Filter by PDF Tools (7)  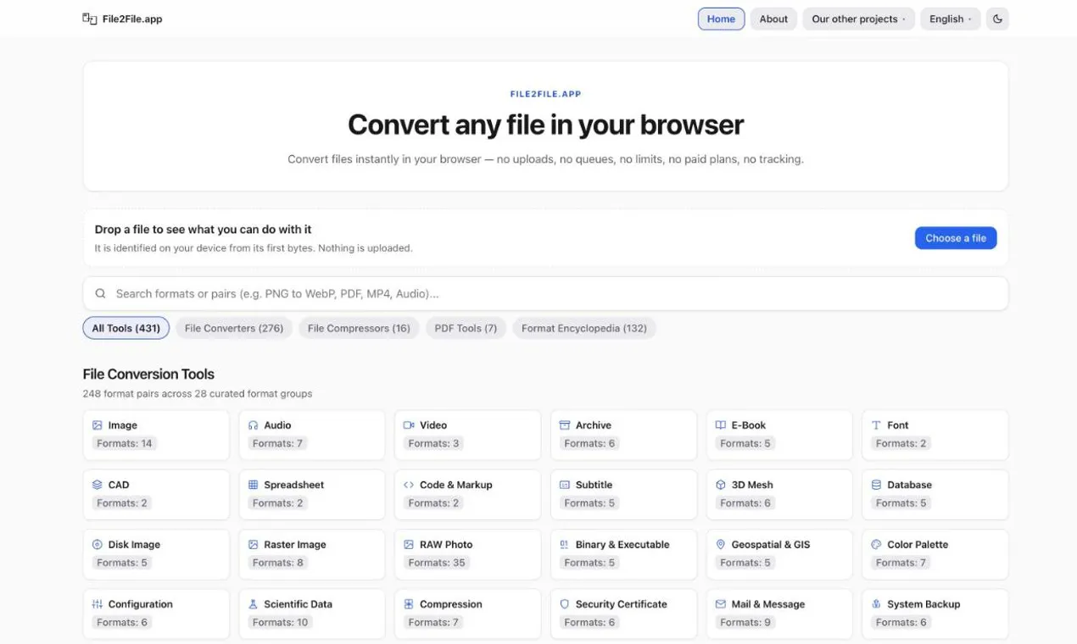(466, 328)
